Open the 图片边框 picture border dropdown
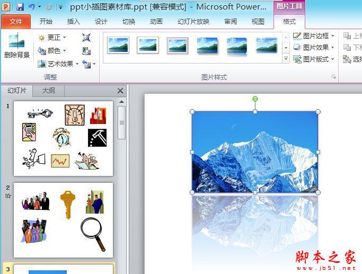Screen dimensions: 362x274 point(314,36)
